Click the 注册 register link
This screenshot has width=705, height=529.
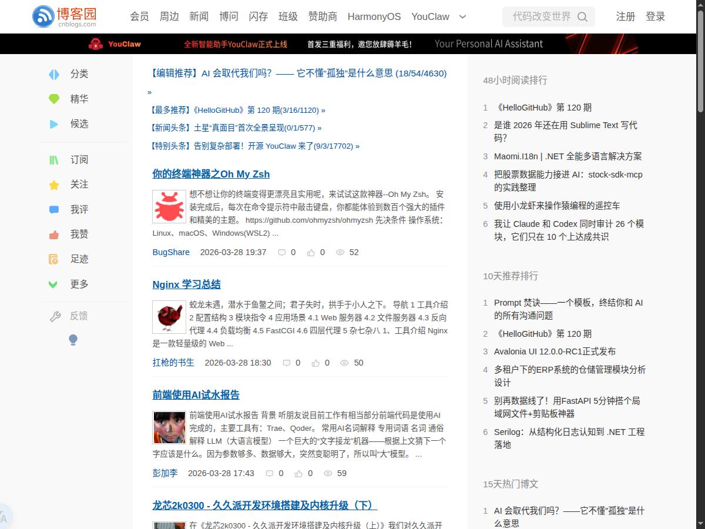click(x=626, y=17)
